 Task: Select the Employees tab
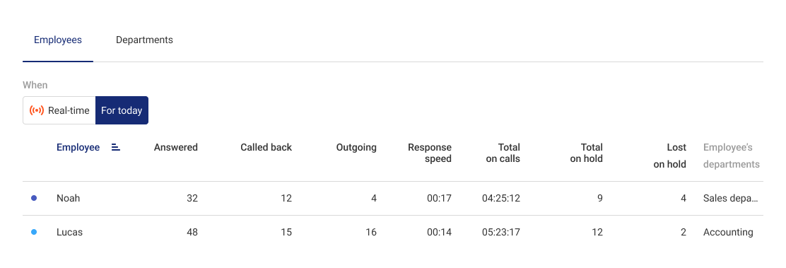[58, 40]
